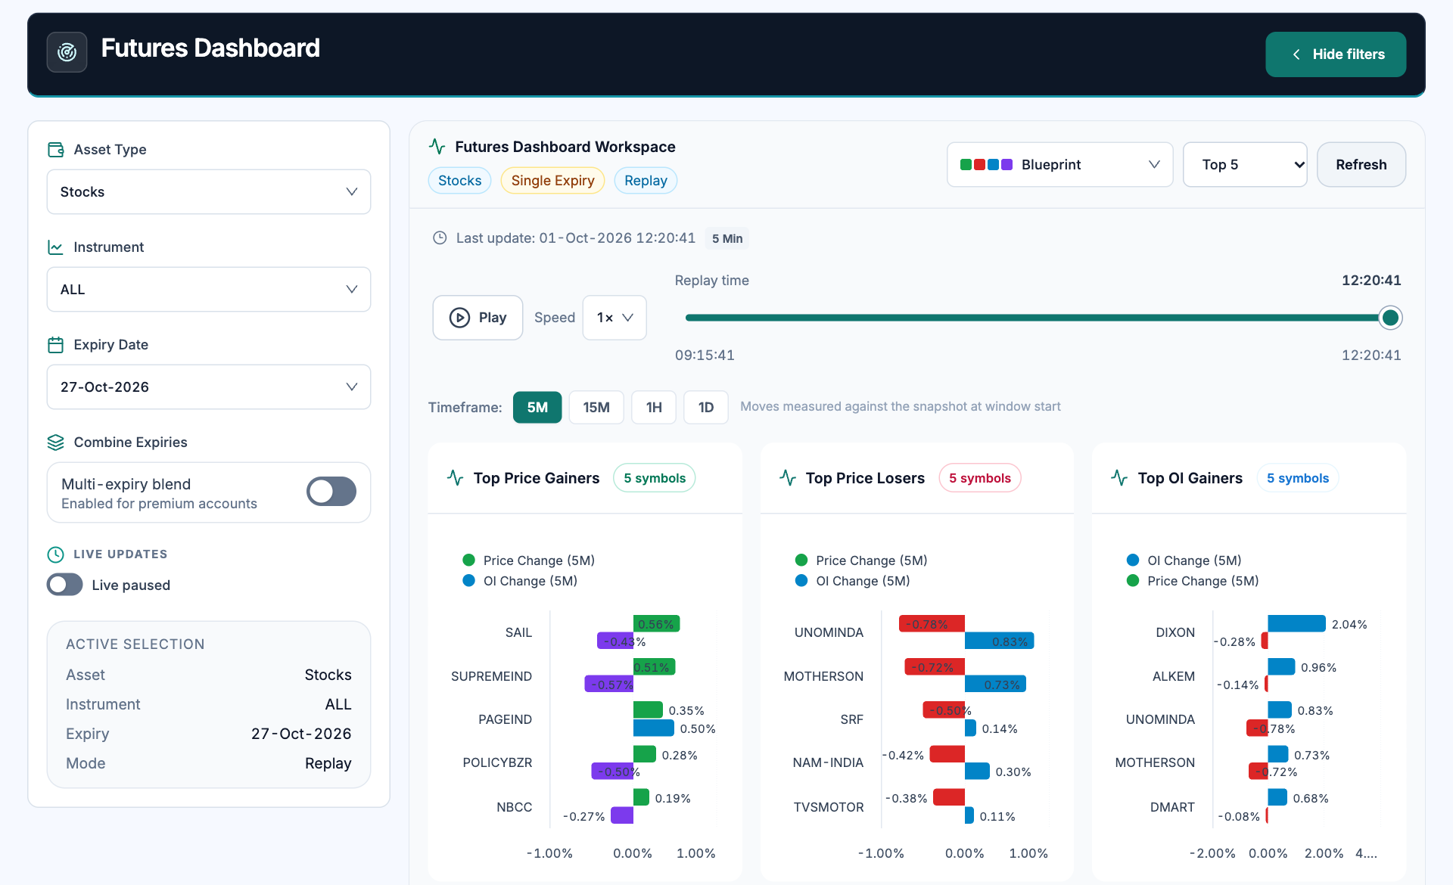Select the 1D timeframe
This screenshot has width=1453, height=885.
coord(706,408)
